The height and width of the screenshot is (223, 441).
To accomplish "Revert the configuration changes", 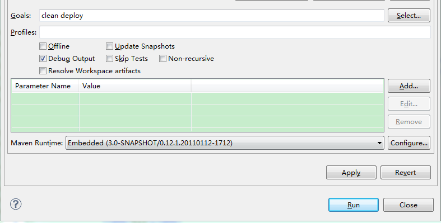I will (406, 173).
